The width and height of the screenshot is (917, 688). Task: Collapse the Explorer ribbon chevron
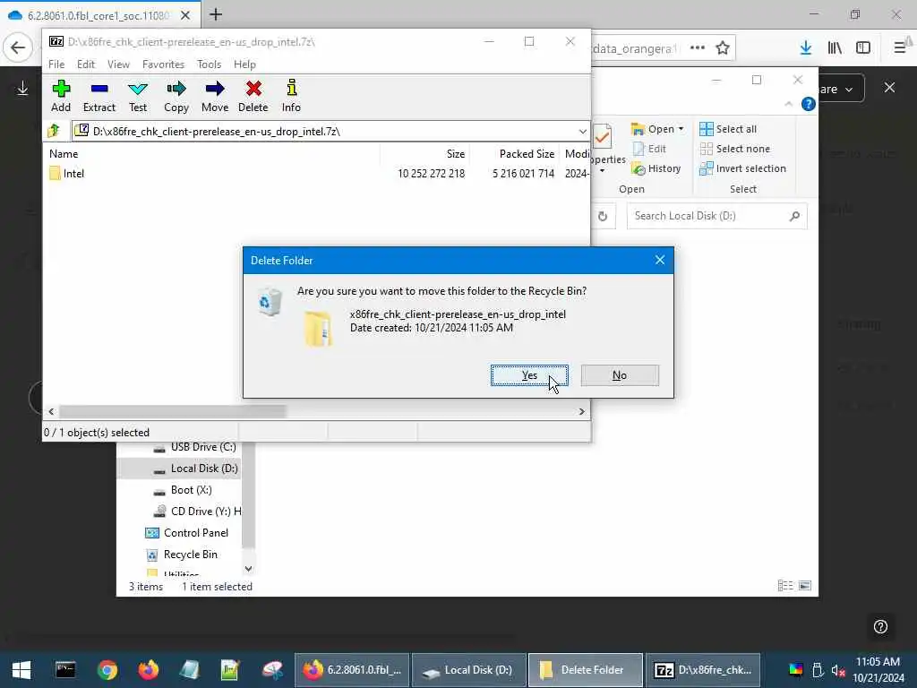[788, 104]
